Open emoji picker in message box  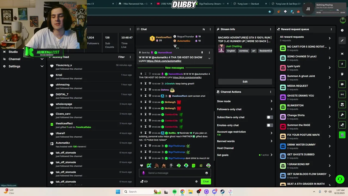click(207, 173)
